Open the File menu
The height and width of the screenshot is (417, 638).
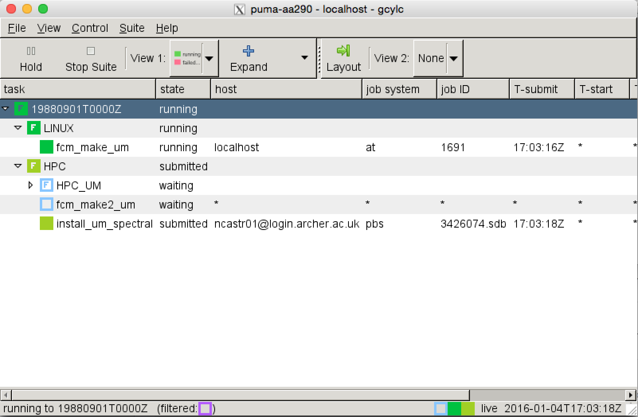coord(17,28)
